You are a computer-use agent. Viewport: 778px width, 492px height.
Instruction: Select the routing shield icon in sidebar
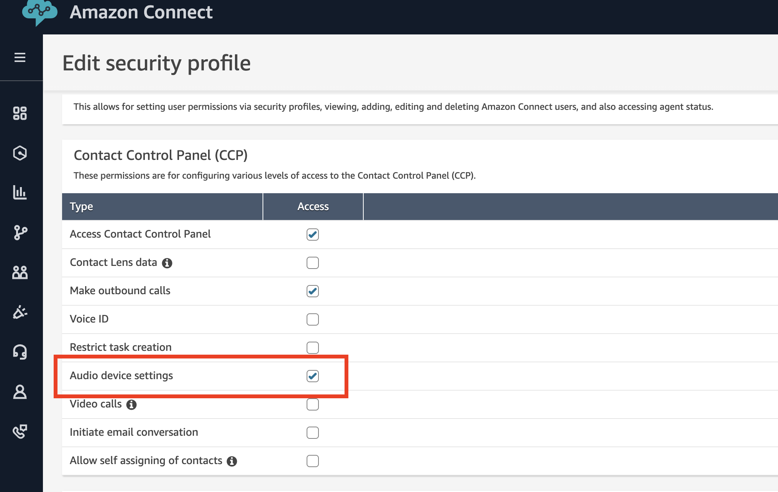20,153
